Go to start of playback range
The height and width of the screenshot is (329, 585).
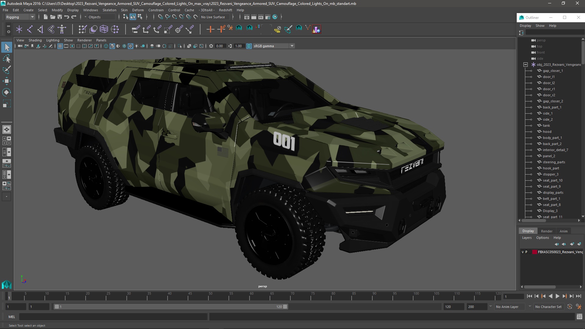(529, 296)
